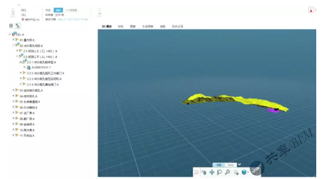The width and height of the screenshot is (322, 179).
Task: Collapse the 2.2 (EL.1493) node
Action: click(17, 56)
